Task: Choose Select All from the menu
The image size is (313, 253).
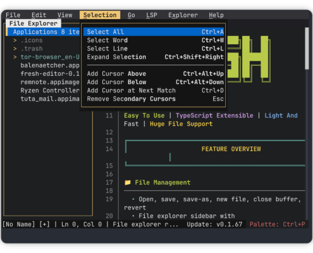Action: tap(154, 32)
